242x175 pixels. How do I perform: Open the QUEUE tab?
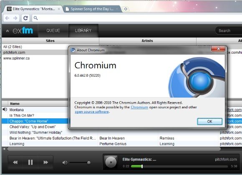pos(53,30)
